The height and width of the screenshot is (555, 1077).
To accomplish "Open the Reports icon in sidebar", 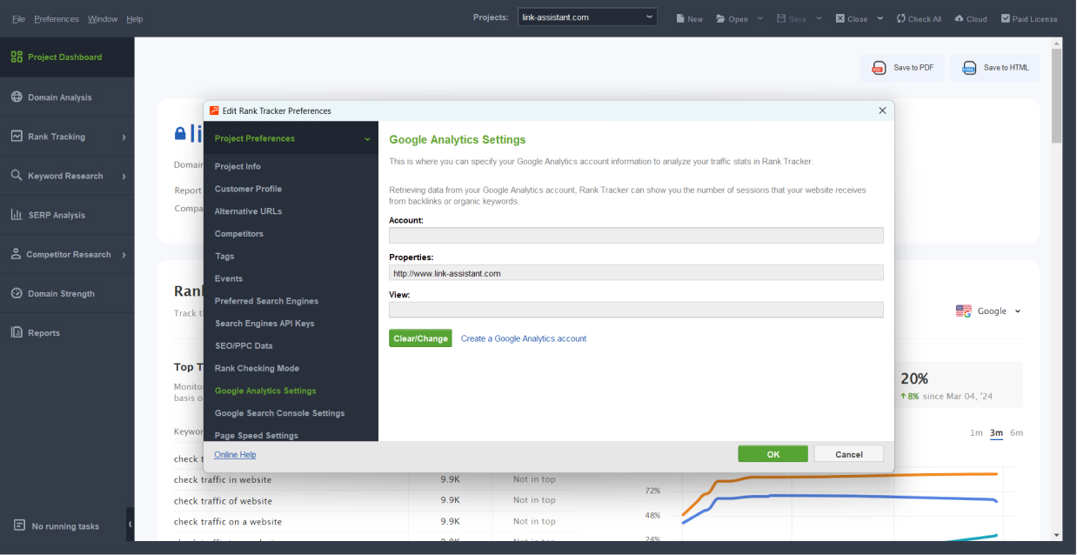I will [x=17, y=332].
